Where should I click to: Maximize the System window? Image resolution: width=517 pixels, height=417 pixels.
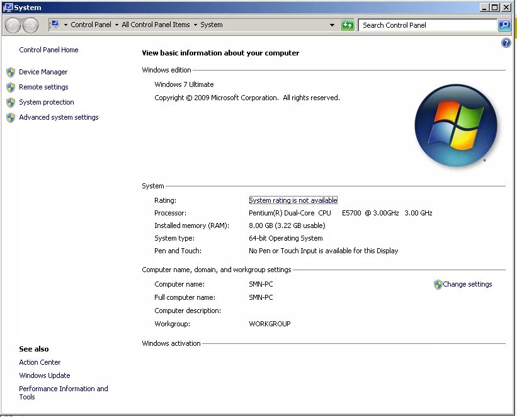click(494, 8)
